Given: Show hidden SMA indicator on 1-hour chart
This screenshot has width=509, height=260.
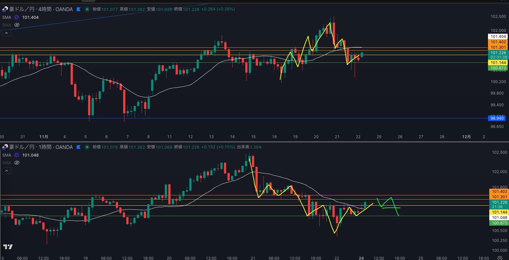Looking at the screenshot, I should coord(17,163).
